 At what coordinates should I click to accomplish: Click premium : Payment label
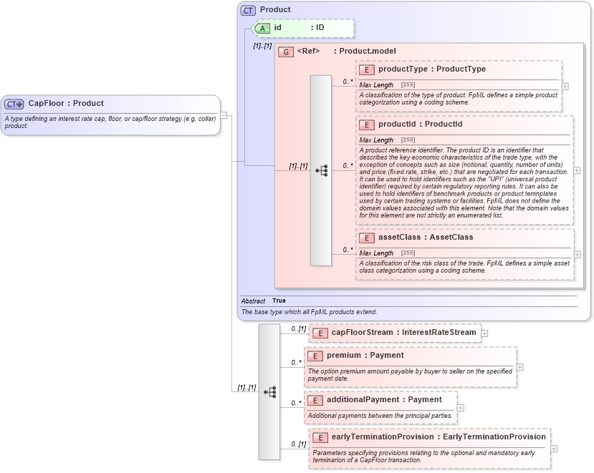tap(365, 356)
